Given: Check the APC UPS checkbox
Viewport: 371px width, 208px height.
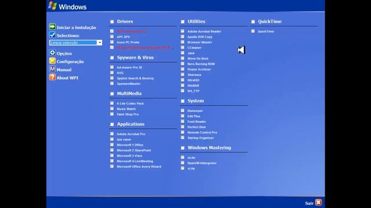Looking at the screenshot, I should click(x=112, y=36).
